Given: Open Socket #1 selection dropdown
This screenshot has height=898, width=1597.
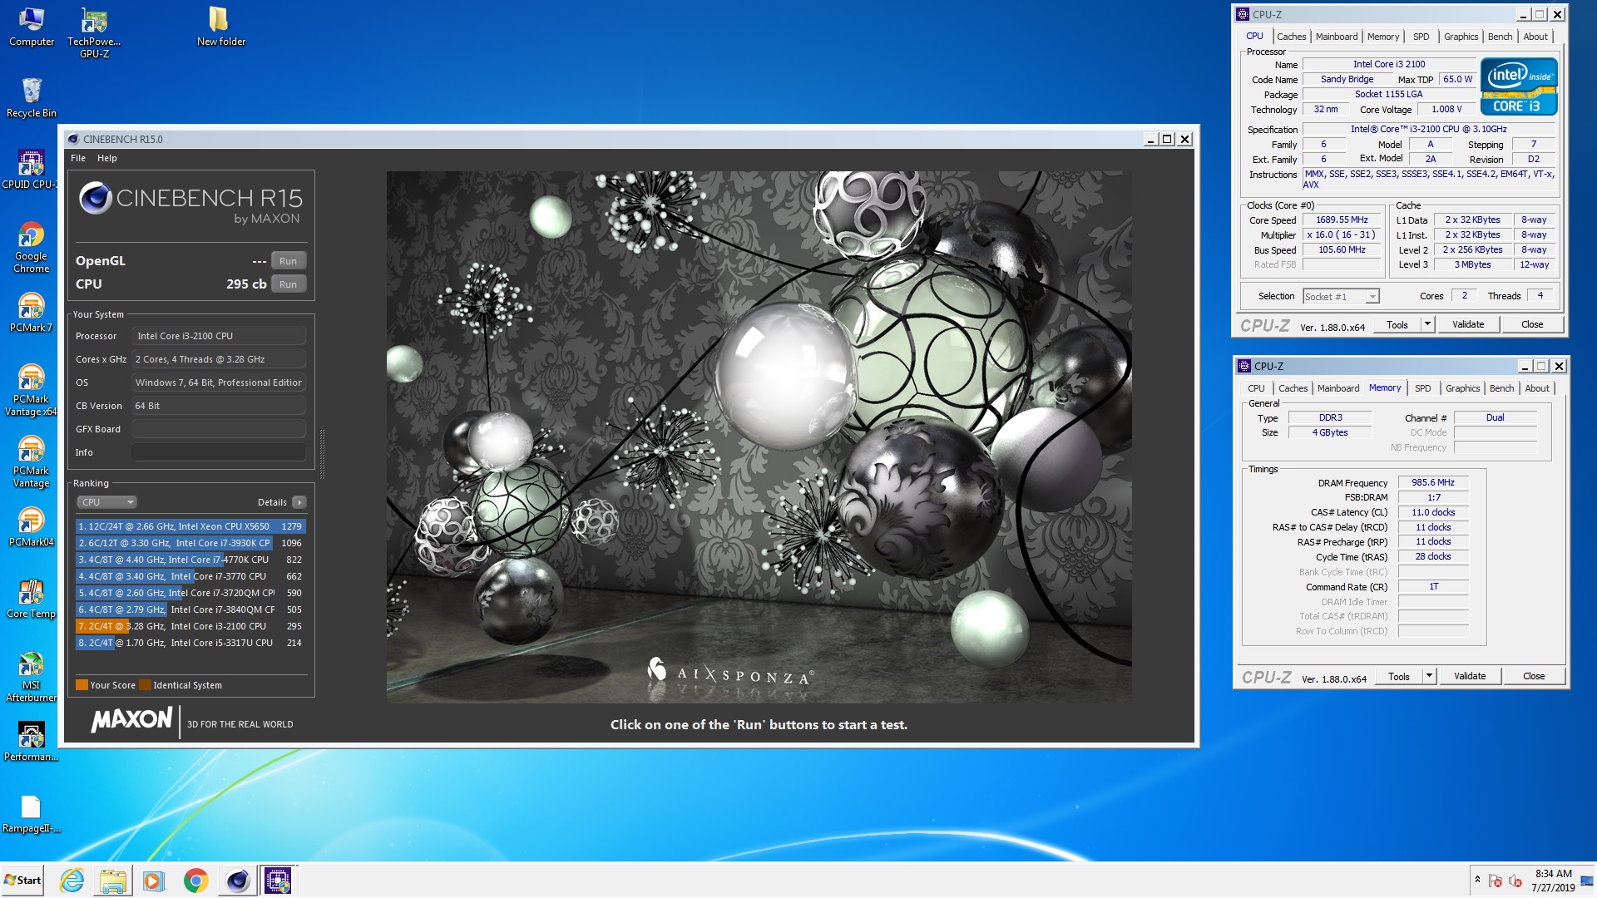Looking at the screenshot, I should (x=1341, y=297).
